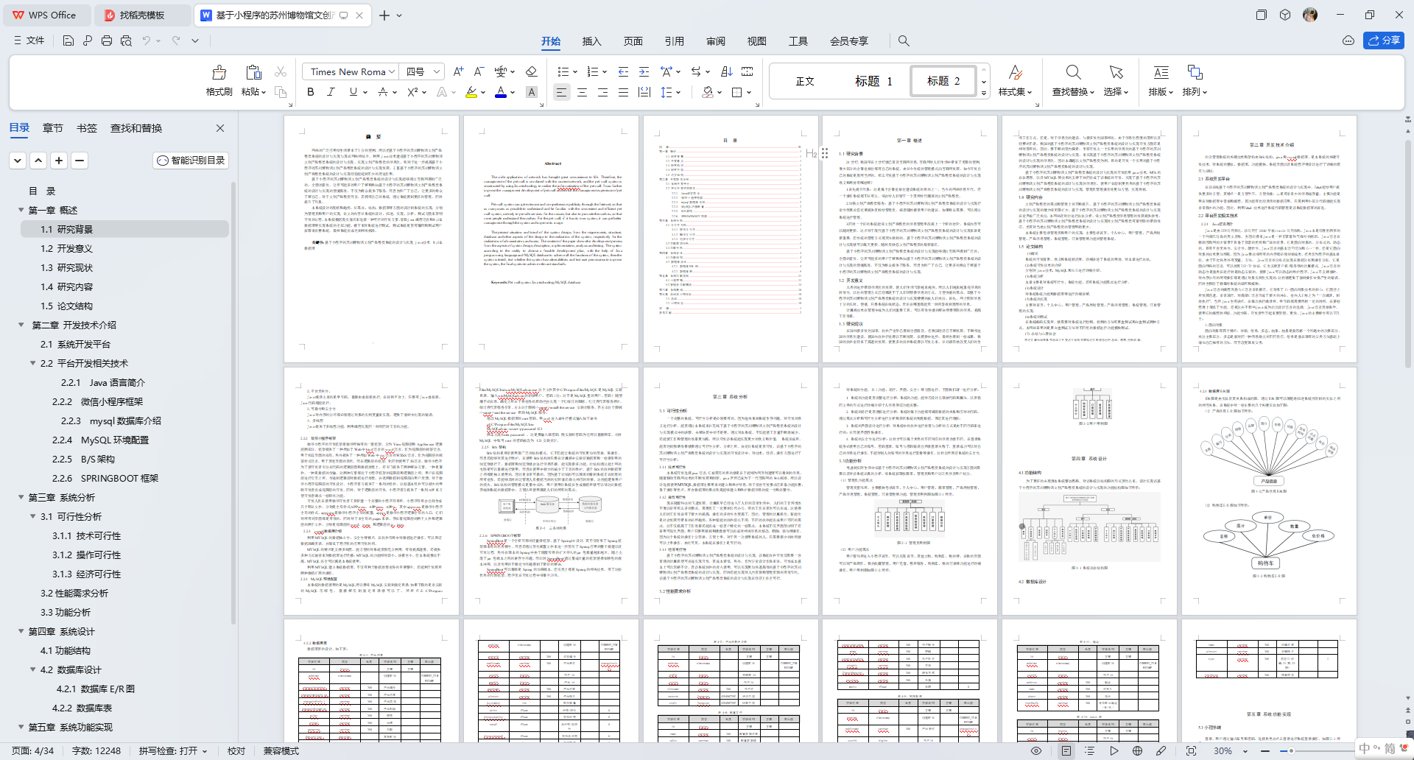Open the 文件 menu
The width and height of the screenshot is (1414, 760).
[29, 41]
